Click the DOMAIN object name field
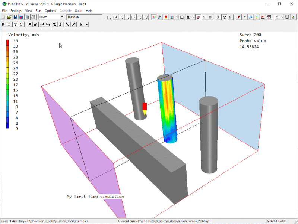The image size is (298, 224). click(84, 17)
